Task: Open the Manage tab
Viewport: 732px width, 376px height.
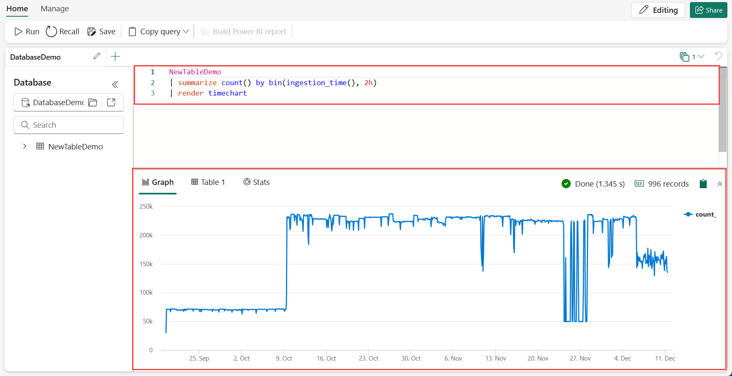Action: coord(55,9)
